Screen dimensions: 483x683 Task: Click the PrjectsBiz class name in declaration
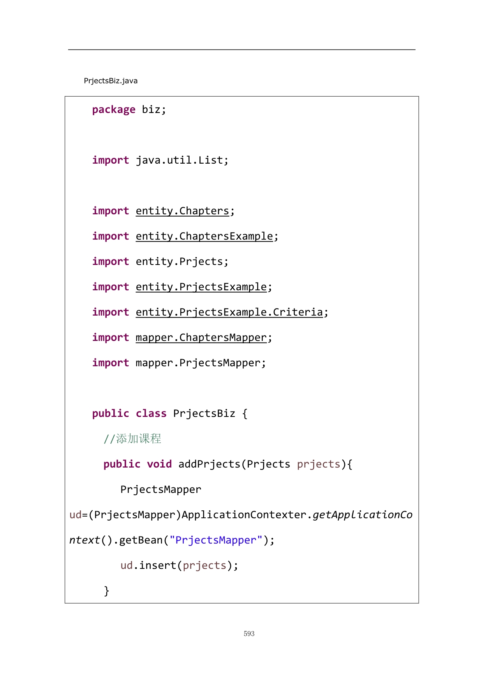204,413
